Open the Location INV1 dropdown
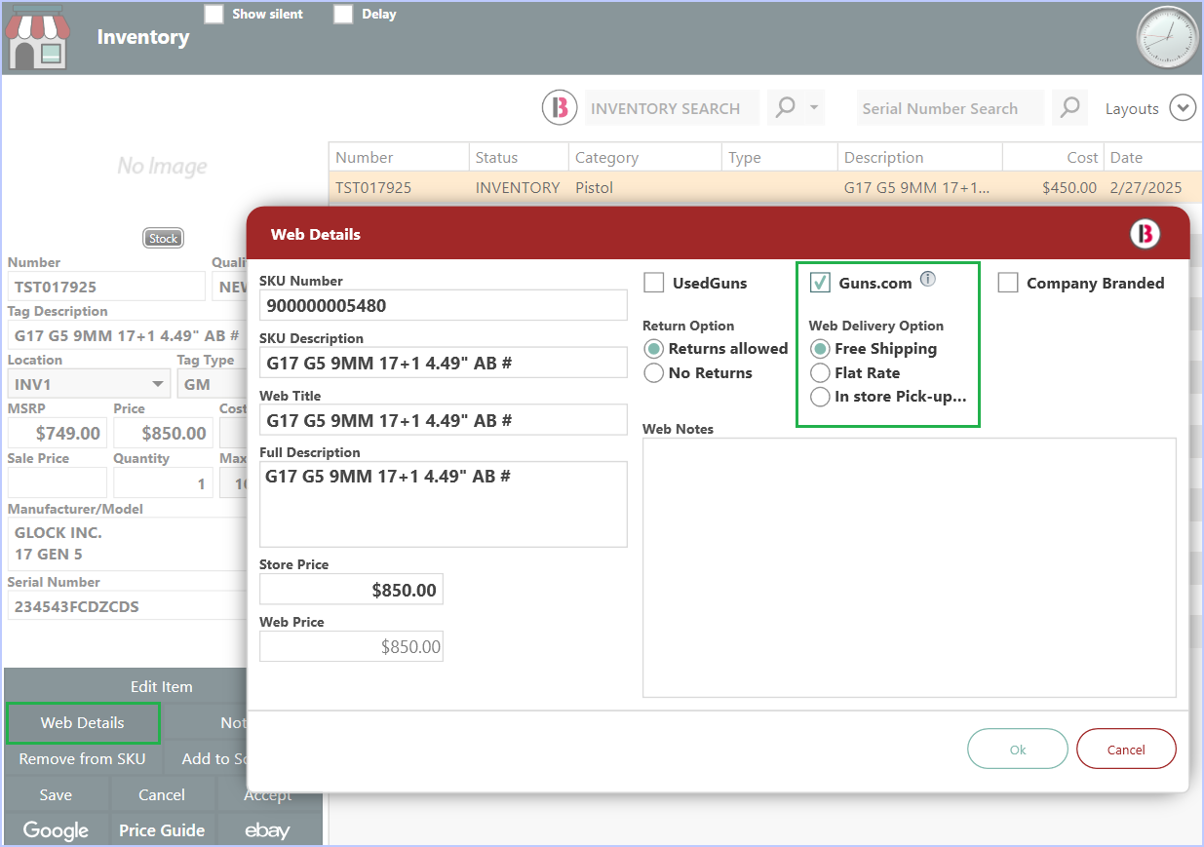This screenshot has height=847, width=1204. point(158,384)
